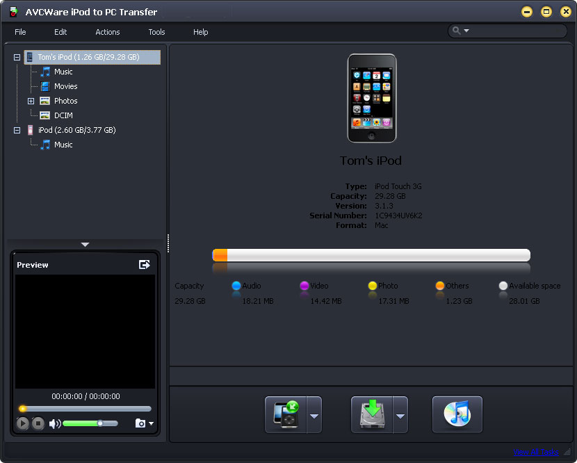Adjust the green volume slider
The image size is (577, 463).
(x=90, y=423)
